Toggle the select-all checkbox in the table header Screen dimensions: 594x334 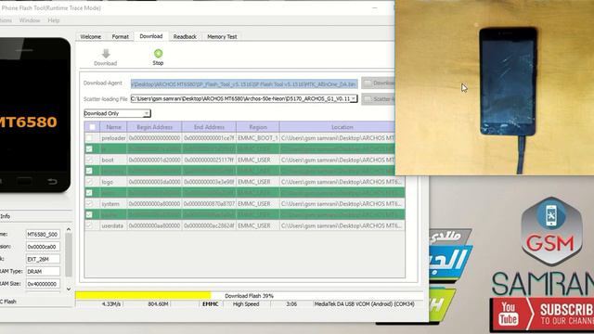click(x=92, y=127)
